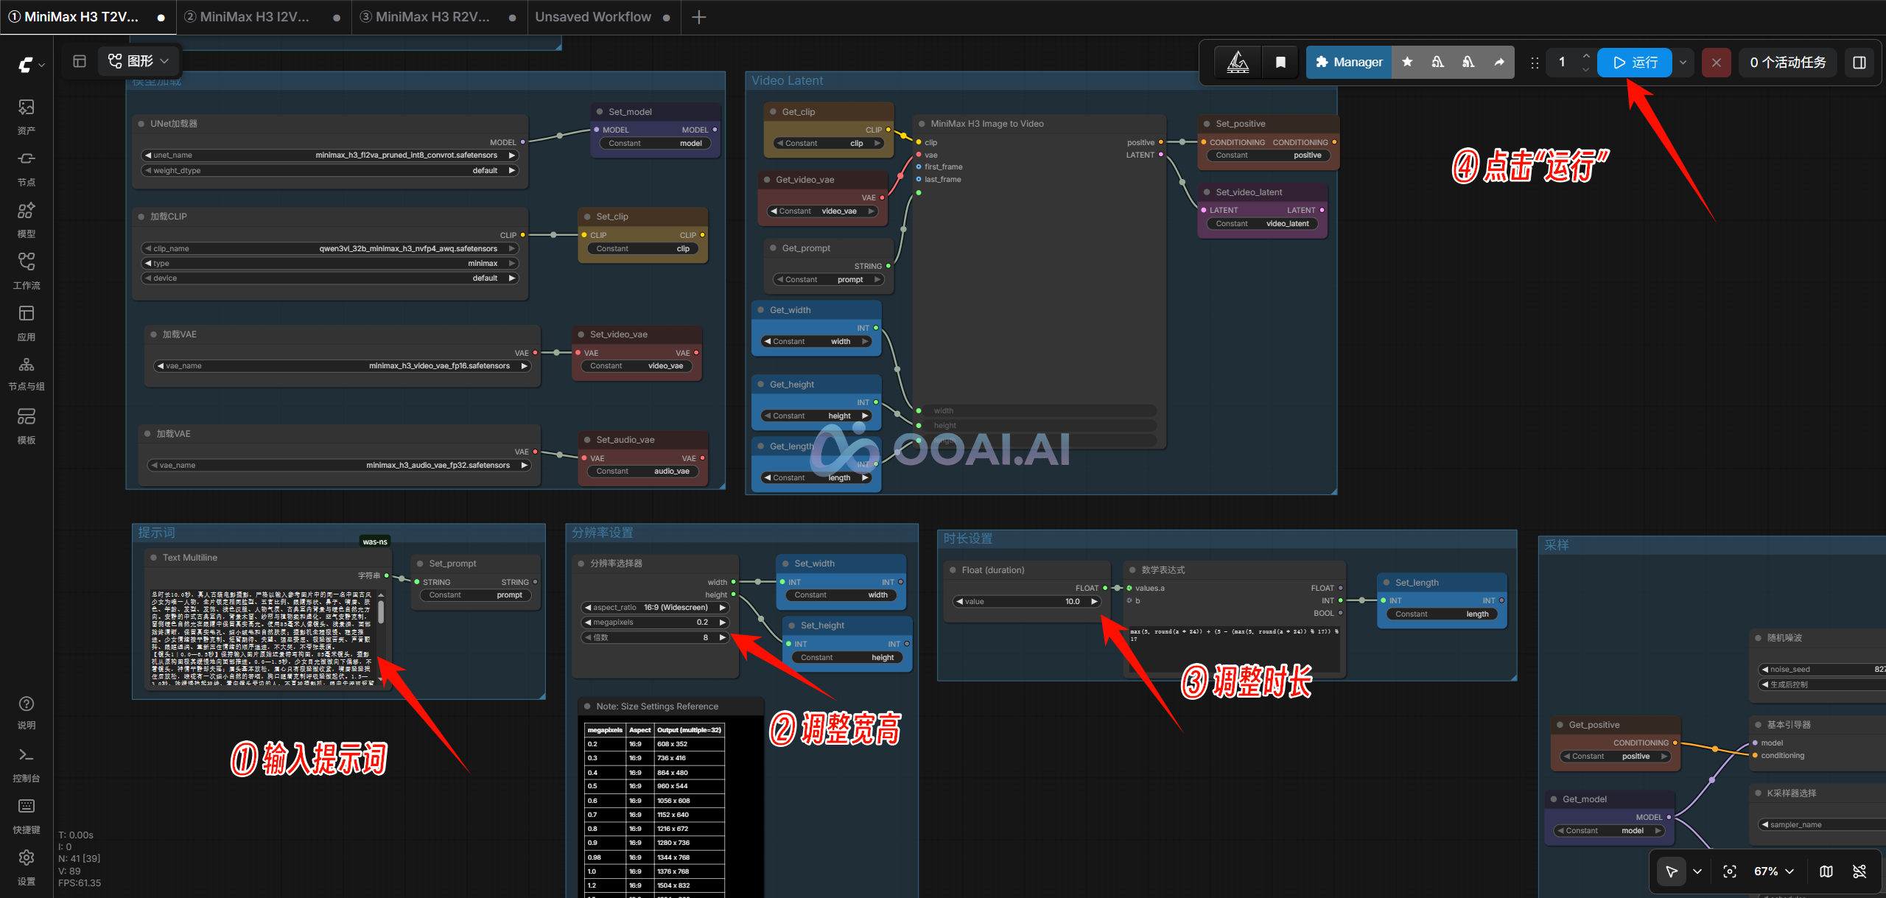Click the second cleaner icon before the share arrow
The height and width of the screenshot is (898, 1886).
coord(1468,62)
